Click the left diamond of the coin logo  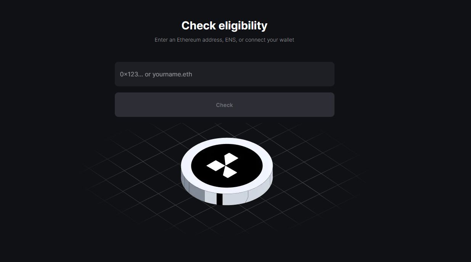[x=215, y=165]
